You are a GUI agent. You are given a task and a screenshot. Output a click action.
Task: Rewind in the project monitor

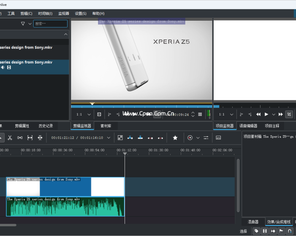coord(258,114)
